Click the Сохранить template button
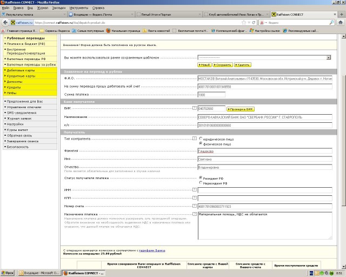Screen dimensions: 346x277 (x=223, y=65)
